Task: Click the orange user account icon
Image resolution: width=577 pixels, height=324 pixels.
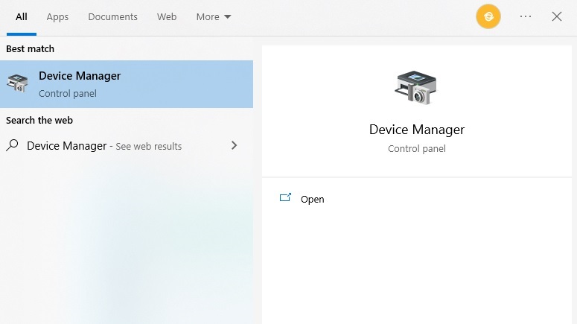Action: [x=488, y=16]
